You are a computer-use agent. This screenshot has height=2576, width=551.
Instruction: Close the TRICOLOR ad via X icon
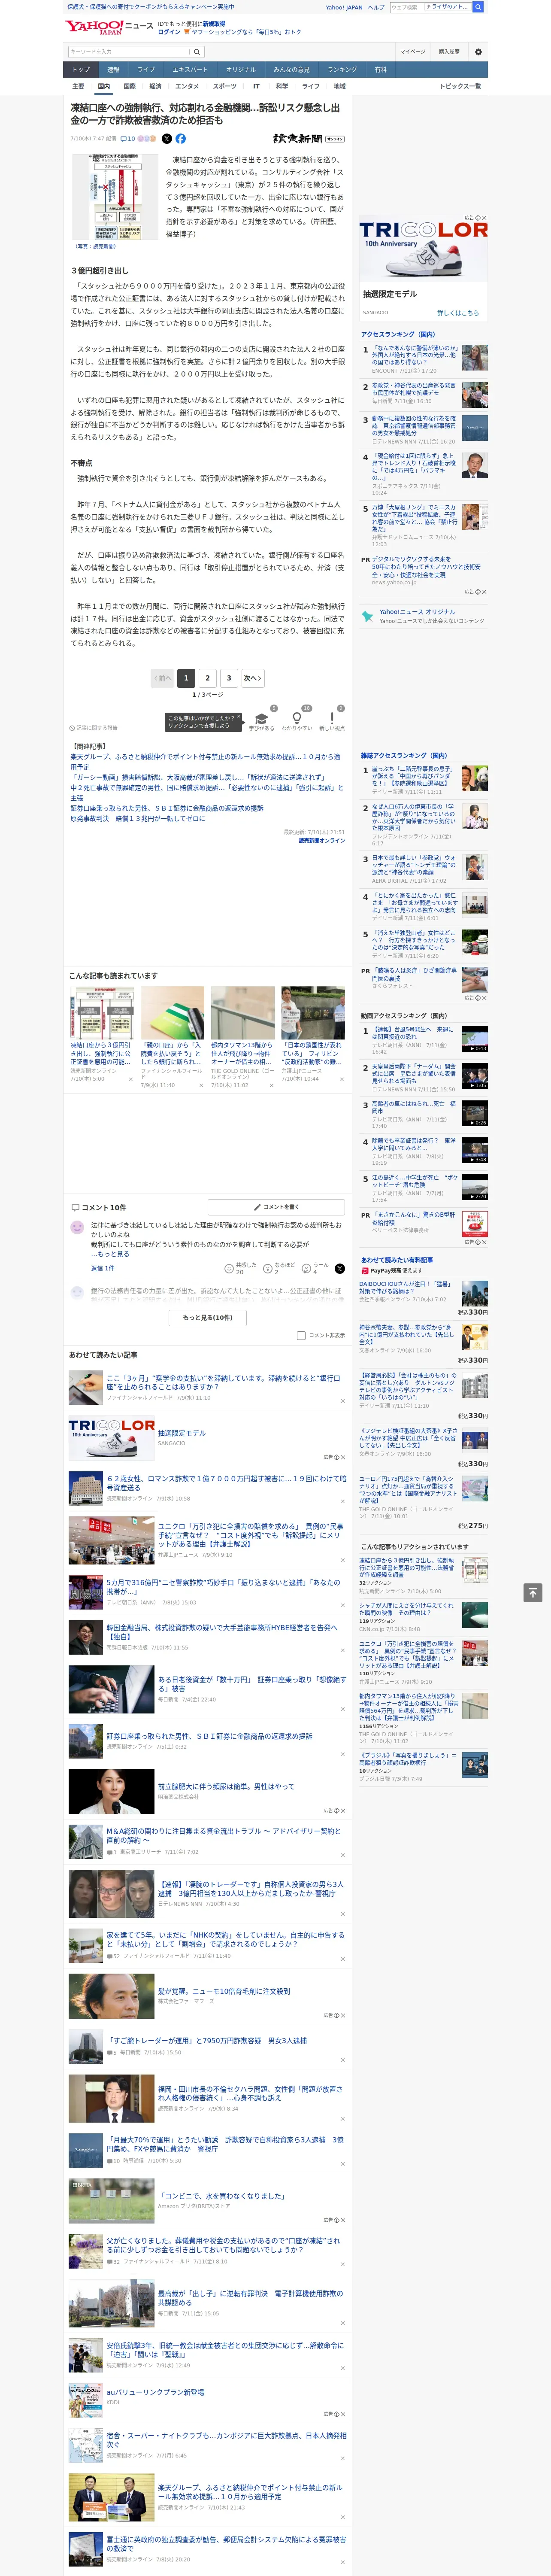coord(484,218)
